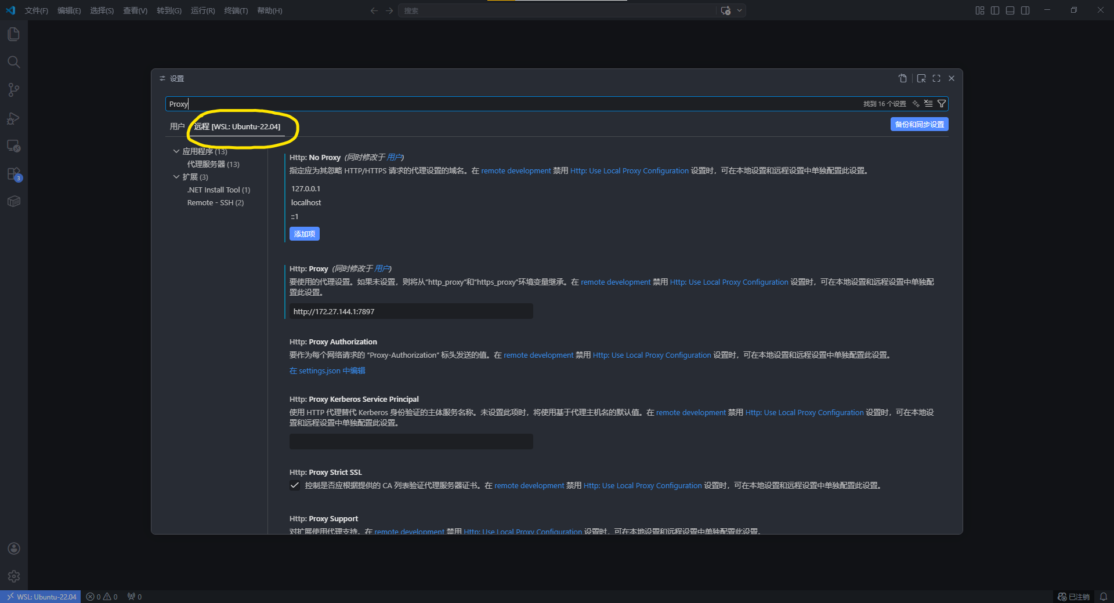Open the Run and Debug view
Image resolution: width=1114 pixels, height=603 pixels.
click(x=14, y=118)
